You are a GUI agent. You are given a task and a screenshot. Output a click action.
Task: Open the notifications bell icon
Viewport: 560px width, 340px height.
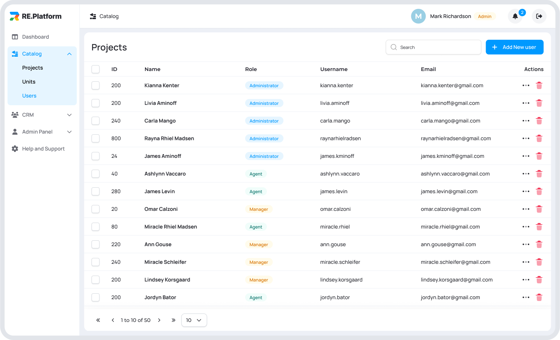515,16
